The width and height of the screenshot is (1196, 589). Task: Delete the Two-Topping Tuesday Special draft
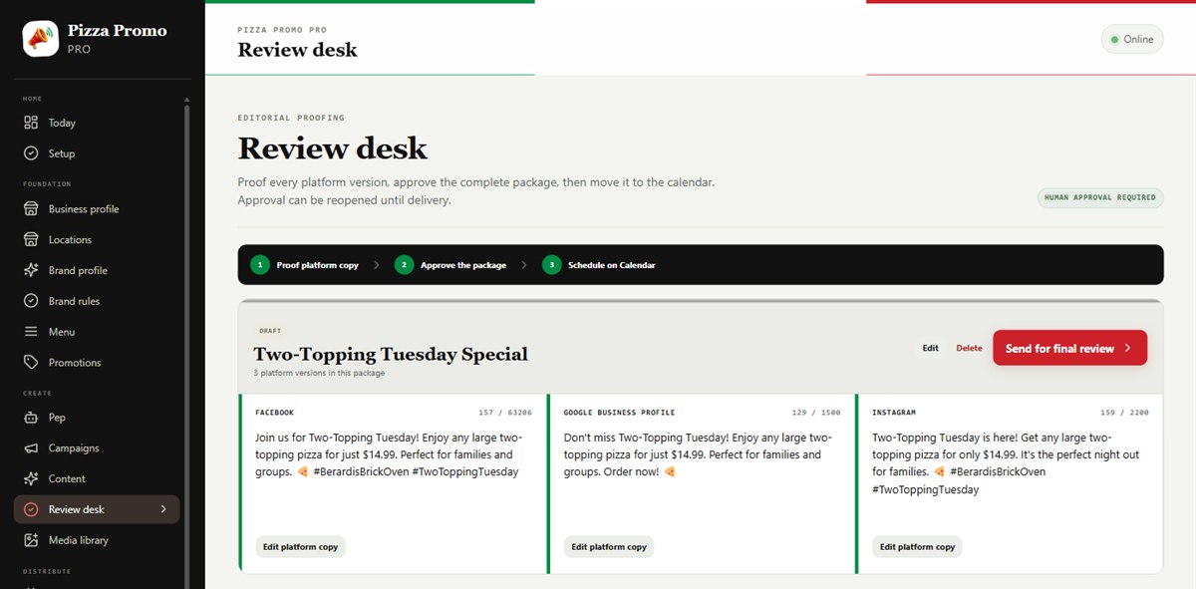(969, 348)
